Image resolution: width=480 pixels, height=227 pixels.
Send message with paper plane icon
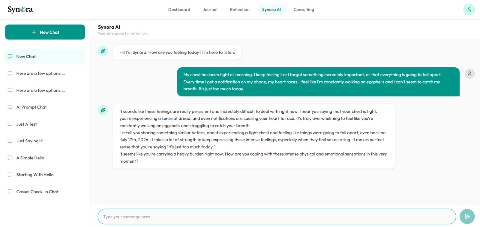[x=467, y=217]
